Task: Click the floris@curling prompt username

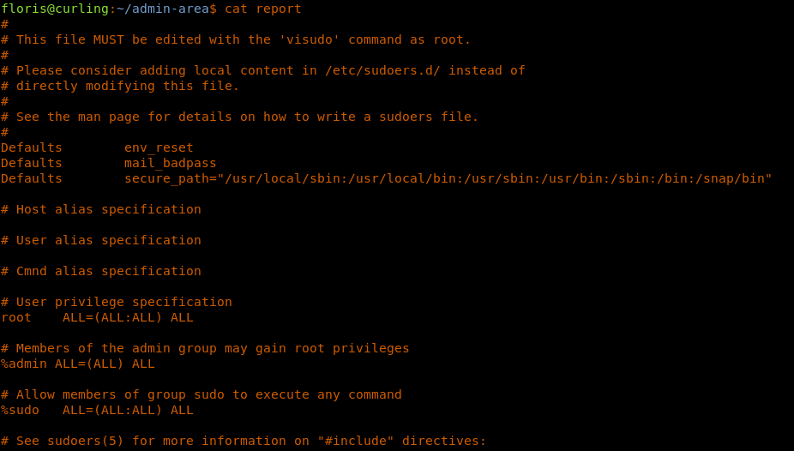Action: [x=54, y=9]
